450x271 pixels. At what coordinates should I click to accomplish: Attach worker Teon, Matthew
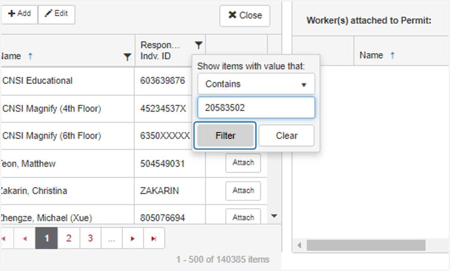pos(243,163)
